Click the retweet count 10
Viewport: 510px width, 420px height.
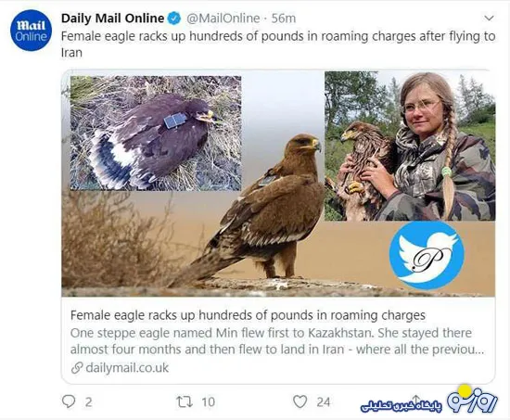tap(208, 402)
